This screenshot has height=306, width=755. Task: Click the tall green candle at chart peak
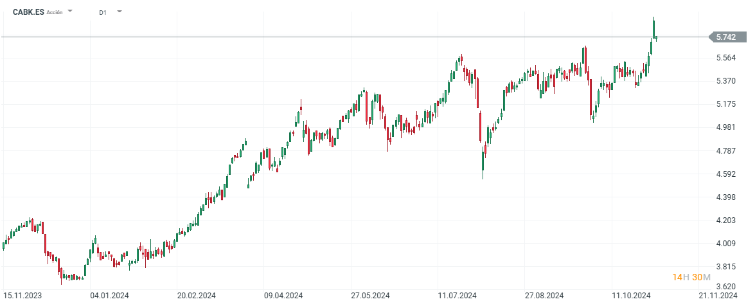[653, 27]
